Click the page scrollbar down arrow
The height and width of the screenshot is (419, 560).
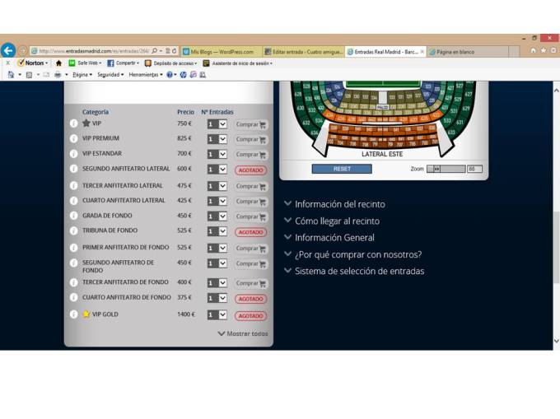(x=556, y=341)
